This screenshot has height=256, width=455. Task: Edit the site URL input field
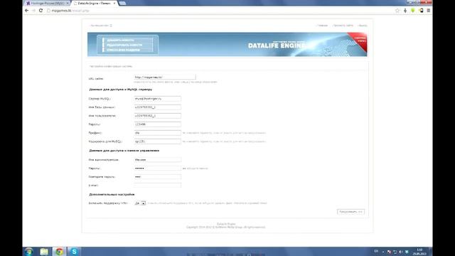(x=165, y=78)
